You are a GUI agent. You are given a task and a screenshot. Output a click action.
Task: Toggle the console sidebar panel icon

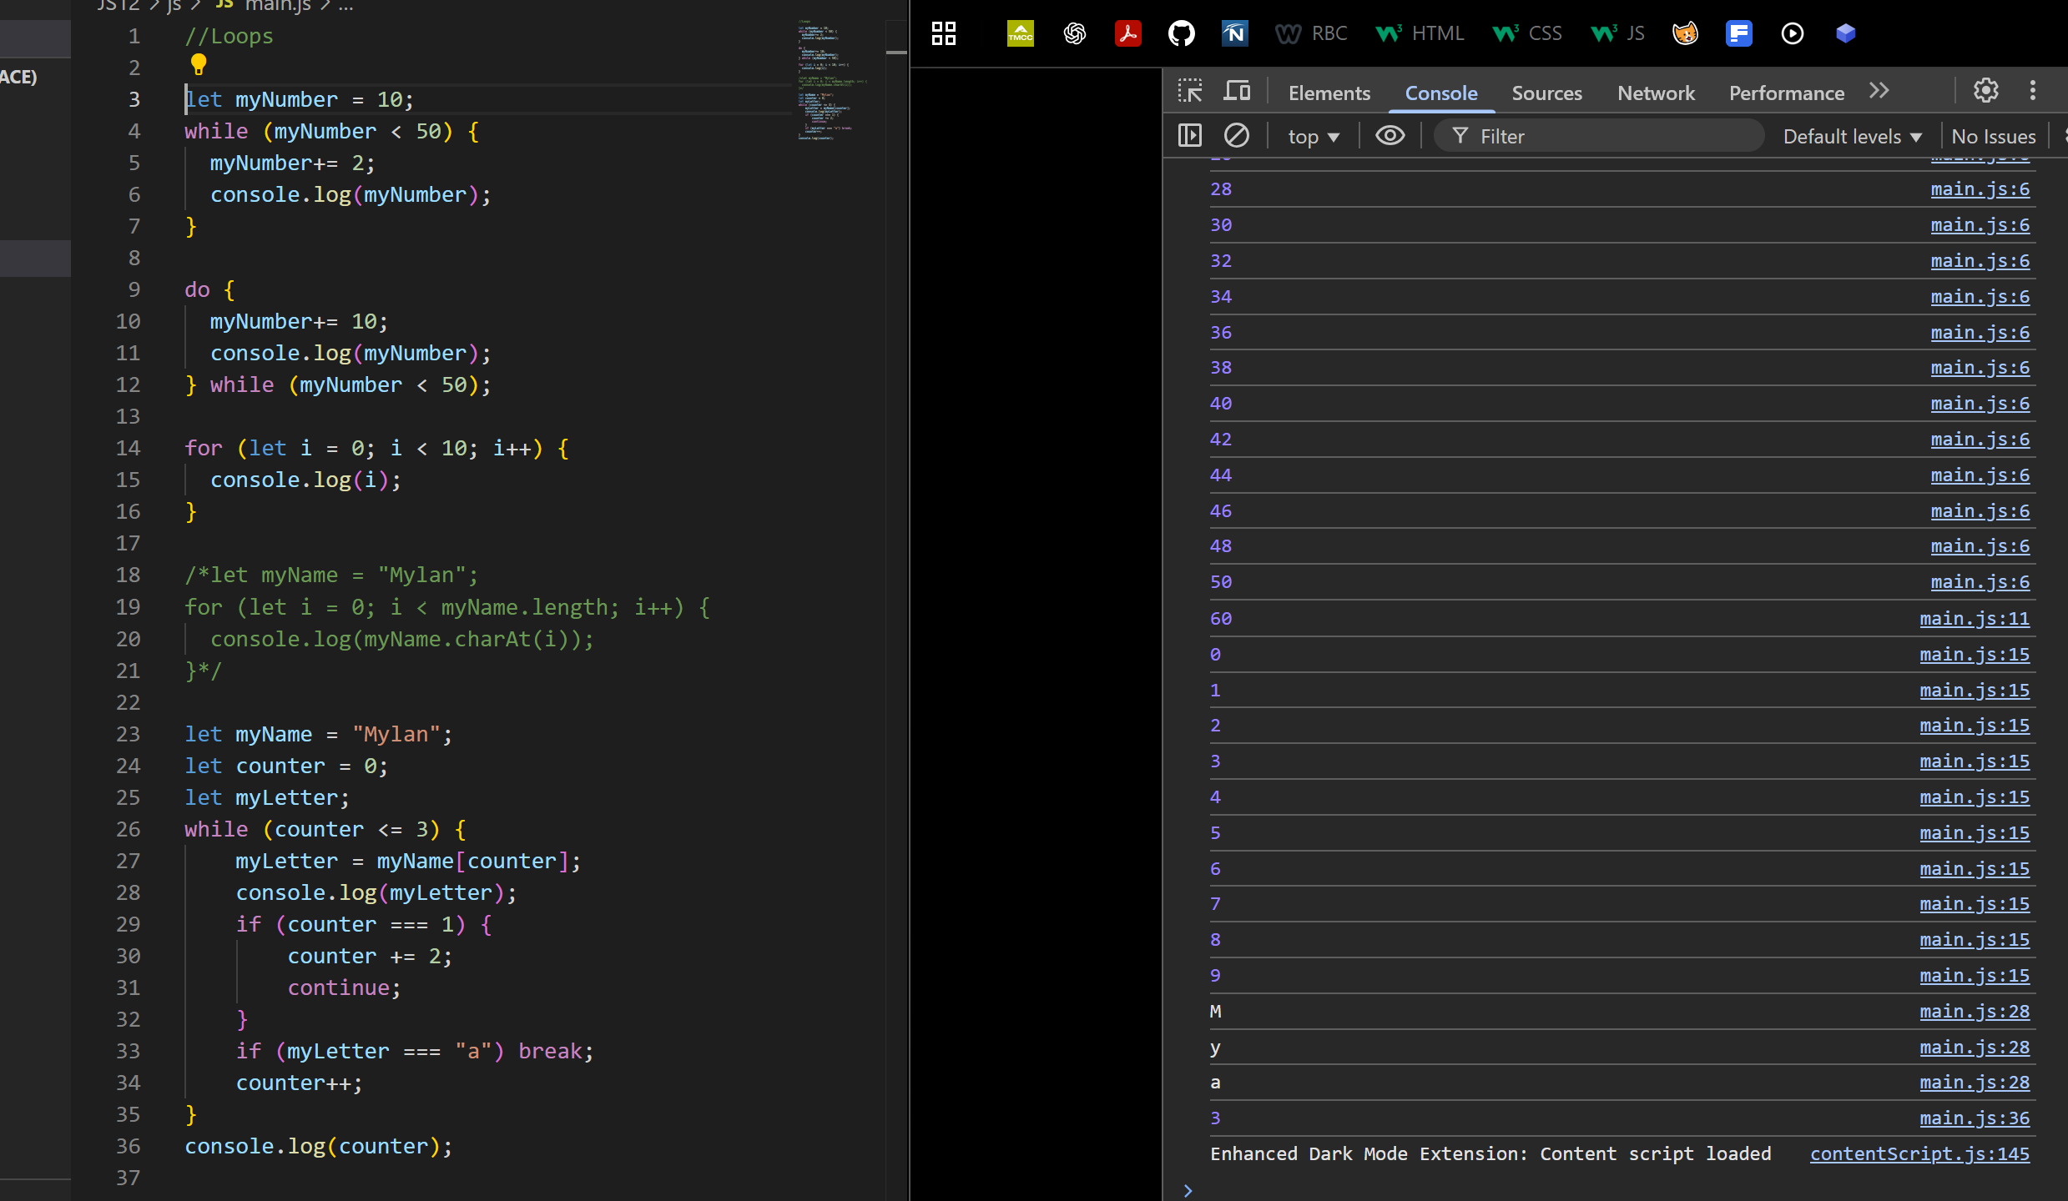coord(1190,135)
